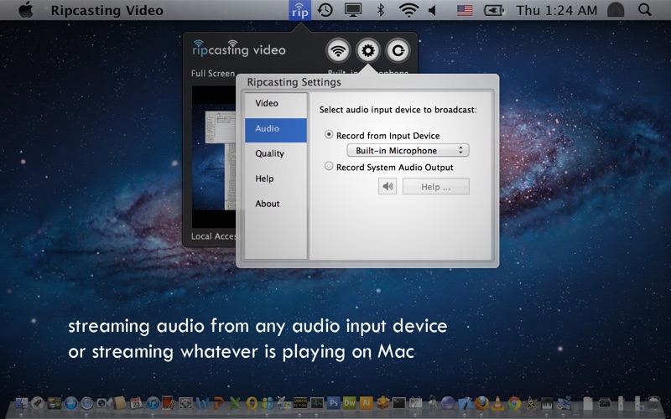The height and width of the screenshot is (419, 671).
Task: Click the Bluetooth menu bar icon
Action: [x=381, y=10]
